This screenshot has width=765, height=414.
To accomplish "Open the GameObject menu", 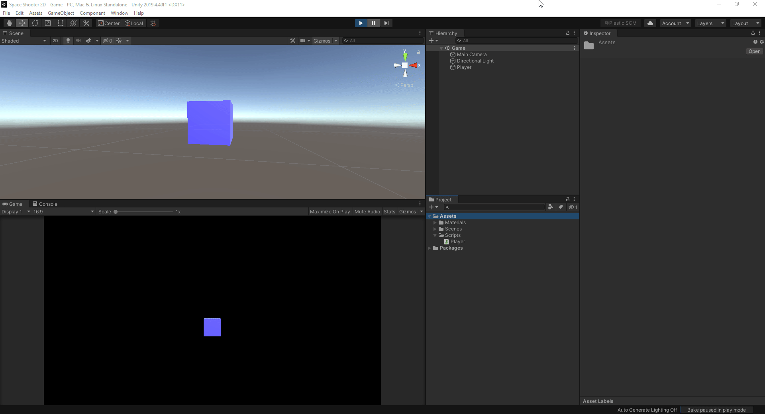I will pyautogui.click(x=61, y=13).
